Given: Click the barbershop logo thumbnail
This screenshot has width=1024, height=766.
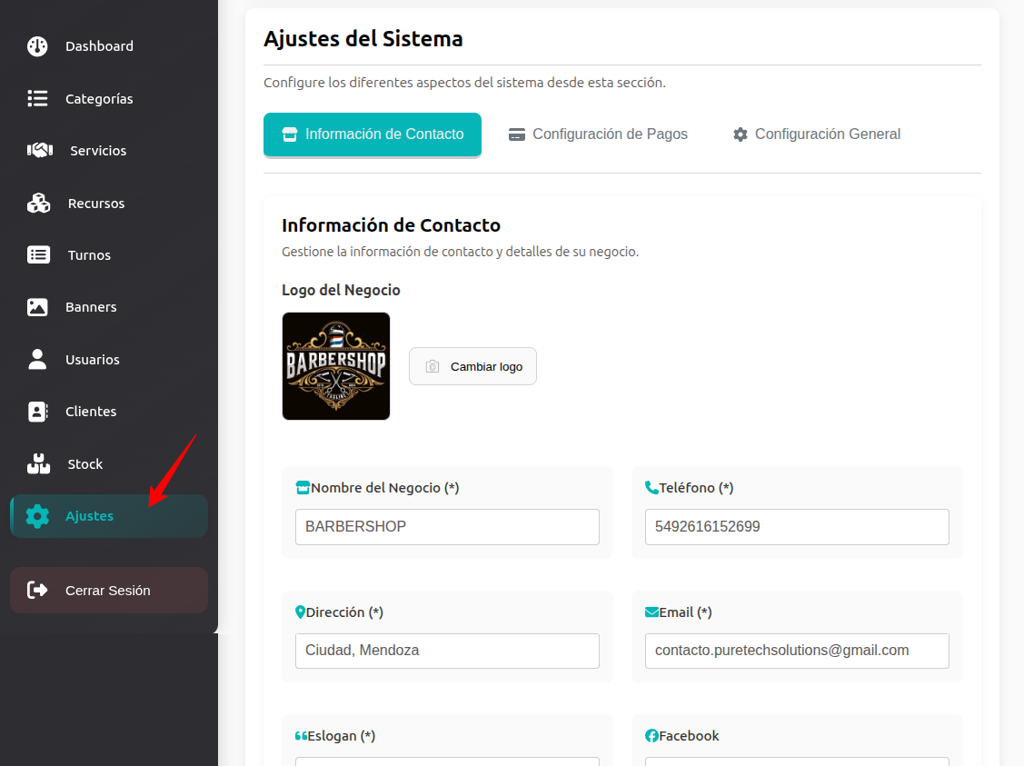Looking at the screenshot, I should 336,366.
